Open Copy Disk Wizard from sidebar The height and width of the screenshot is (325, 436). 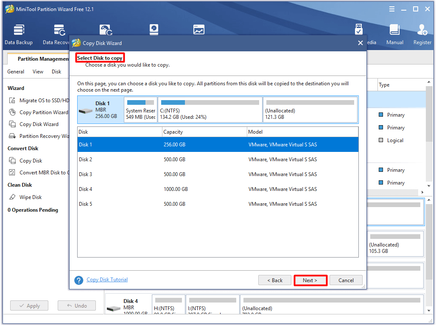click(x=39, y=124)
